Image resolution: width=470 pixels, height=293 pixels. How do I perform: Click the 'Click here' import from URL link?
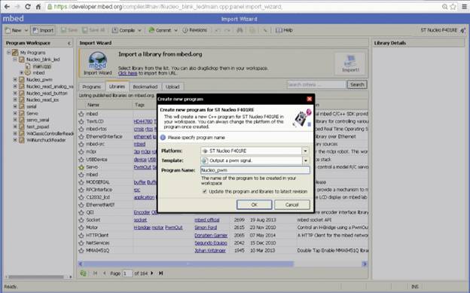tap(127, 73)
